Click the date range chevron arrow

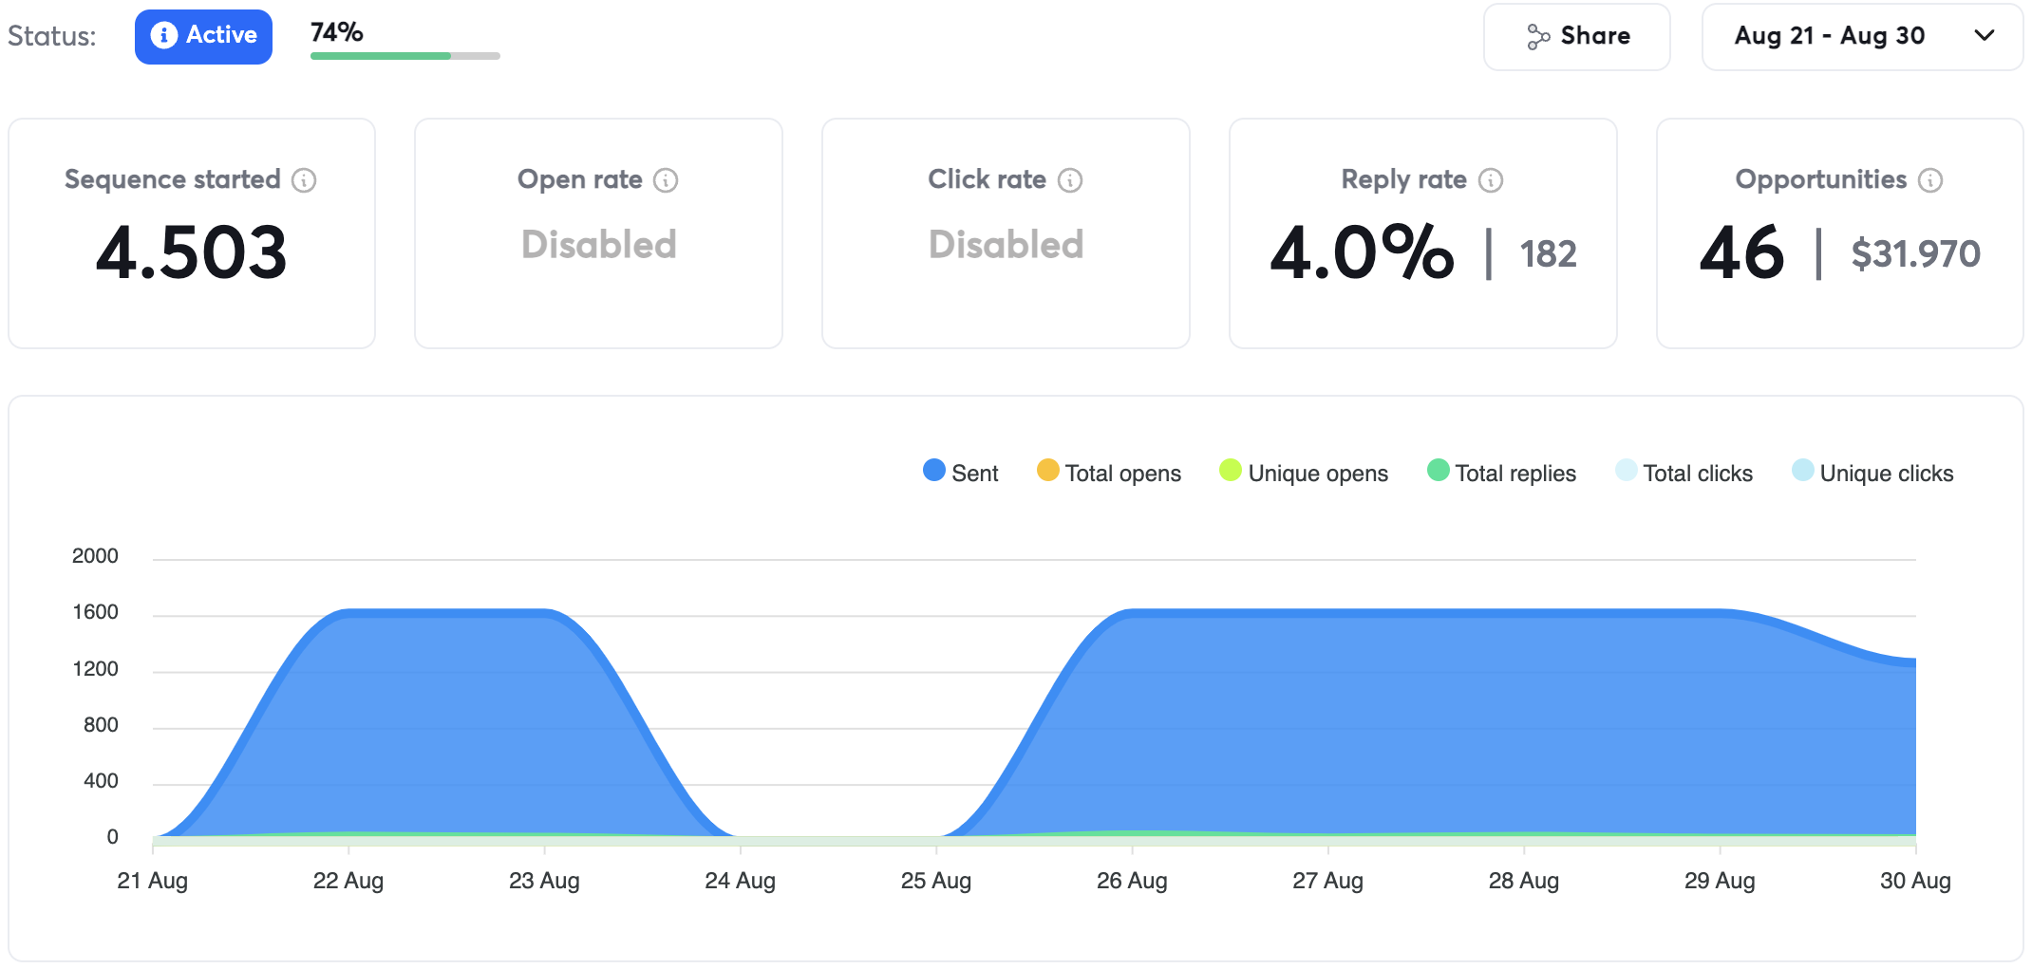(1985, 36)
